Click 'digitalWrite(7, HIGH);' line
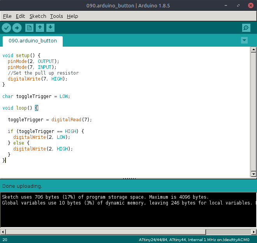This screenshot has width=257, height=243. [37, 79]
